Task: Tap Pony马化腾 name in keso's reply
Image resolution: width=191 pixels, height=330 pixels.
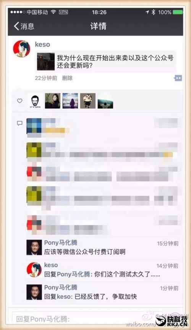Action: (73, 274)
